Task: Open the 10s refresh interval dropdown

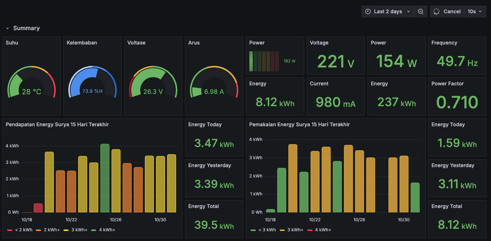Action: [475, 11]
